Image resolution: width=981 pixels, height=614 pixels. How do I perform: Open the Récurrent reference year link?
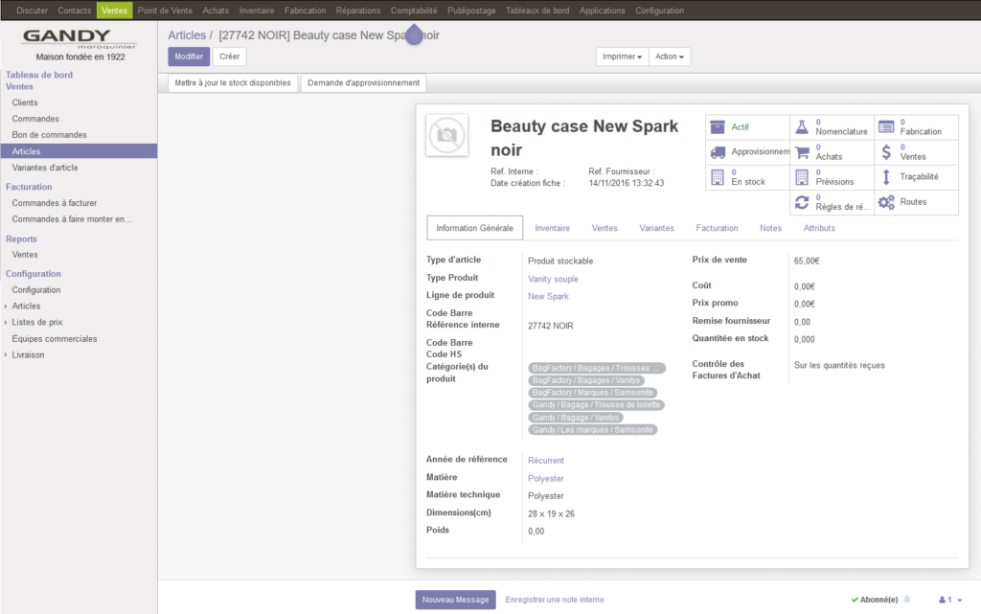pos(545,460)
